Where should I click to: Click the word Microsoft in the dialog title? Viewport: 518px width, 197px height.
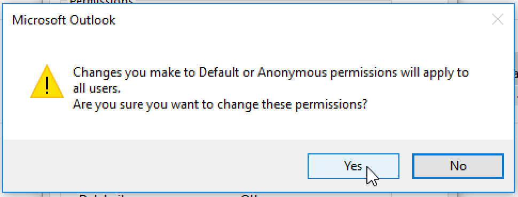39,20
